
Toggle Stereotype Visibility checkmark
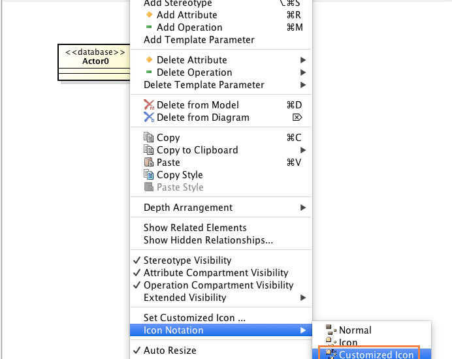[137, 260]
